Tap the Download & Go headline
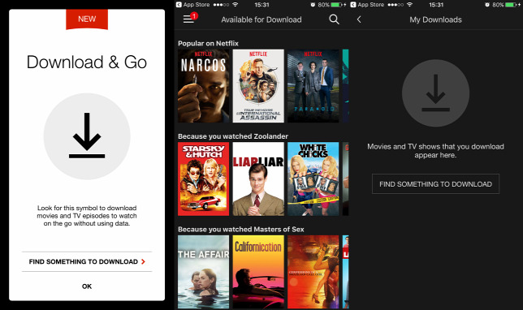This screenshot has width=523, height=310. point(87,62)
